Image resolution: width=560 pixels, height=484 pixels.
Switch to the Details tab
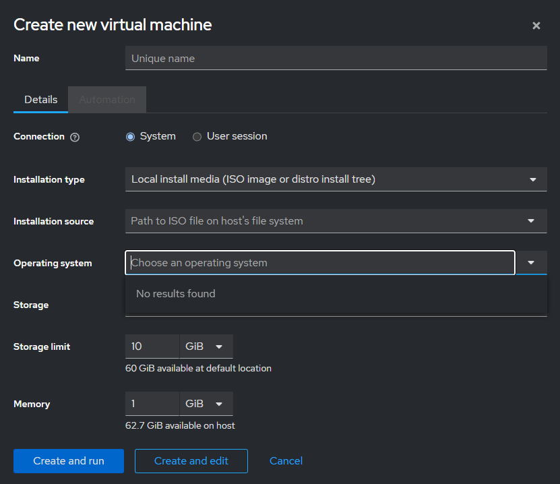point(40,99)
